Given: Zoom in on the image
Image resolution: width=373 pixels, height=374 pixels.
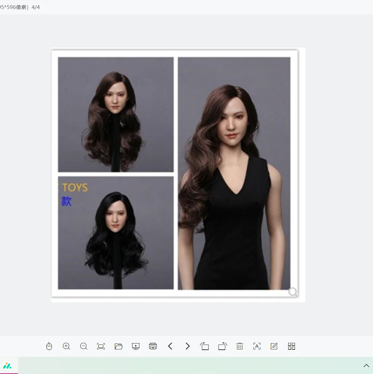Looking at the screenshot, I should click(66, 346).
